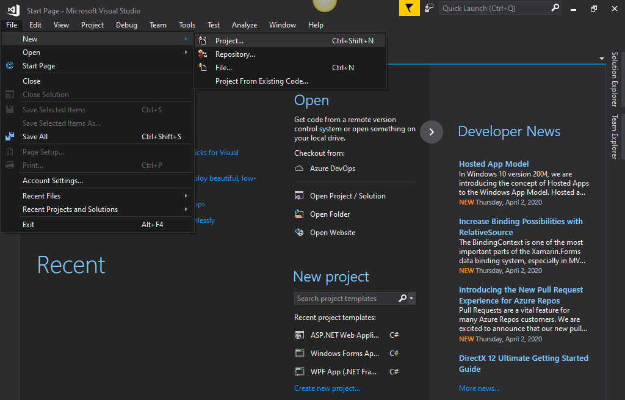The width and height of the screenshot is (625, 400).
Task: Open the Solution Explorer side tab
Action: (615, 79)
